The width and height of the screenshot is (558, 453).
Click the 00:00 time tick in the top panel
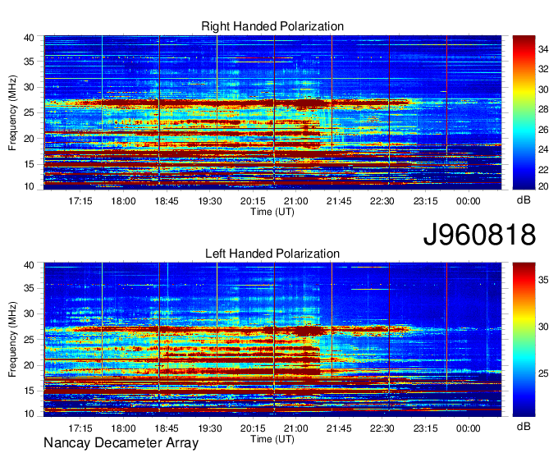pos(469,201)
